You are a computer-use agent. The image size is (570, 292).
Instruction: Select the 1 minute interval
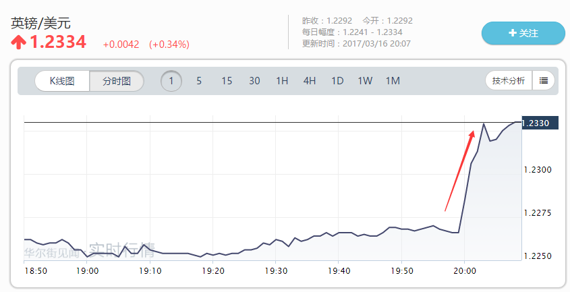pos(171,81)
